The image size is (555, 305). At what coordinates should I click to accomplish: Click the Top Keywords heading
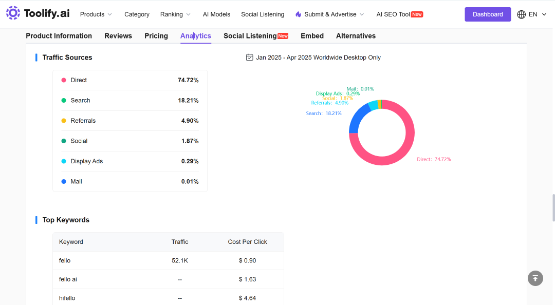pyautogui.click(x=66, y=220)
